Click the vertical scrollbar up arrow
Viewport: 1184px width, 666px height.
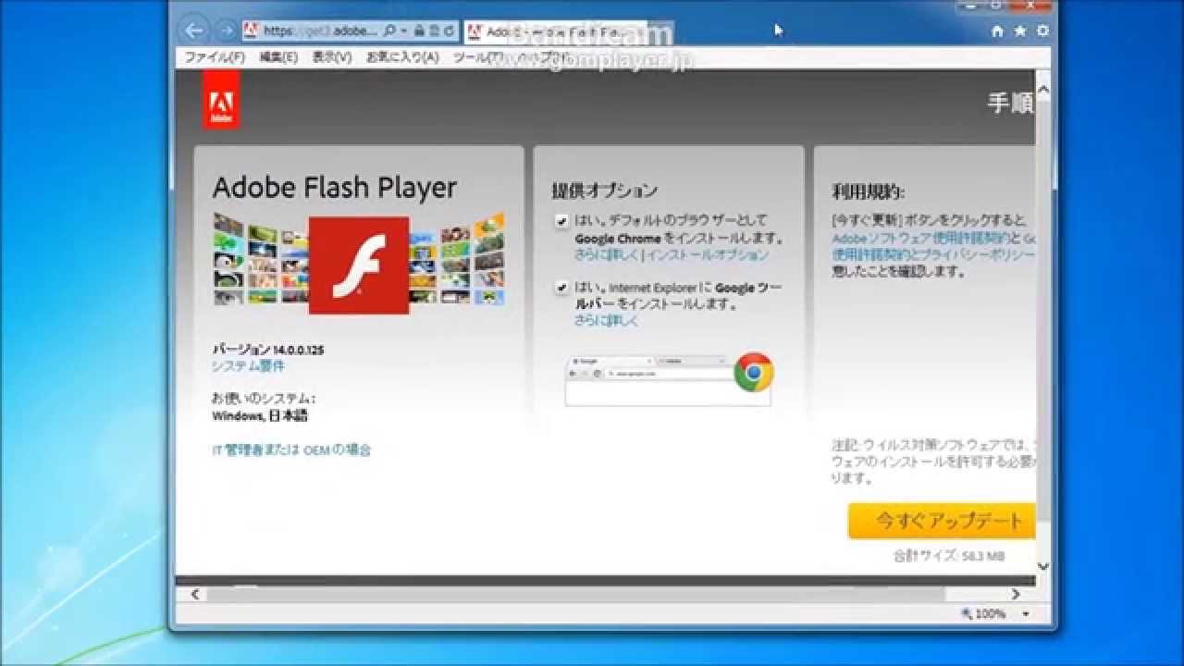tap(1043, 91)
